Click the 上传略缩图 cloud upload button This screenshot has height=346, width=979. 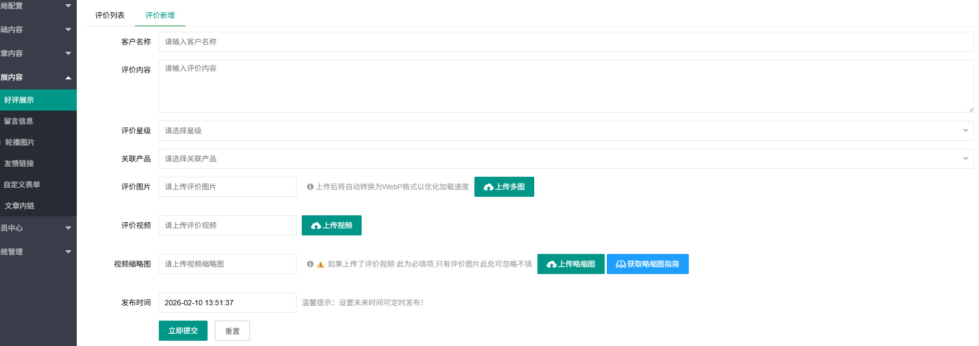(571, 264)
